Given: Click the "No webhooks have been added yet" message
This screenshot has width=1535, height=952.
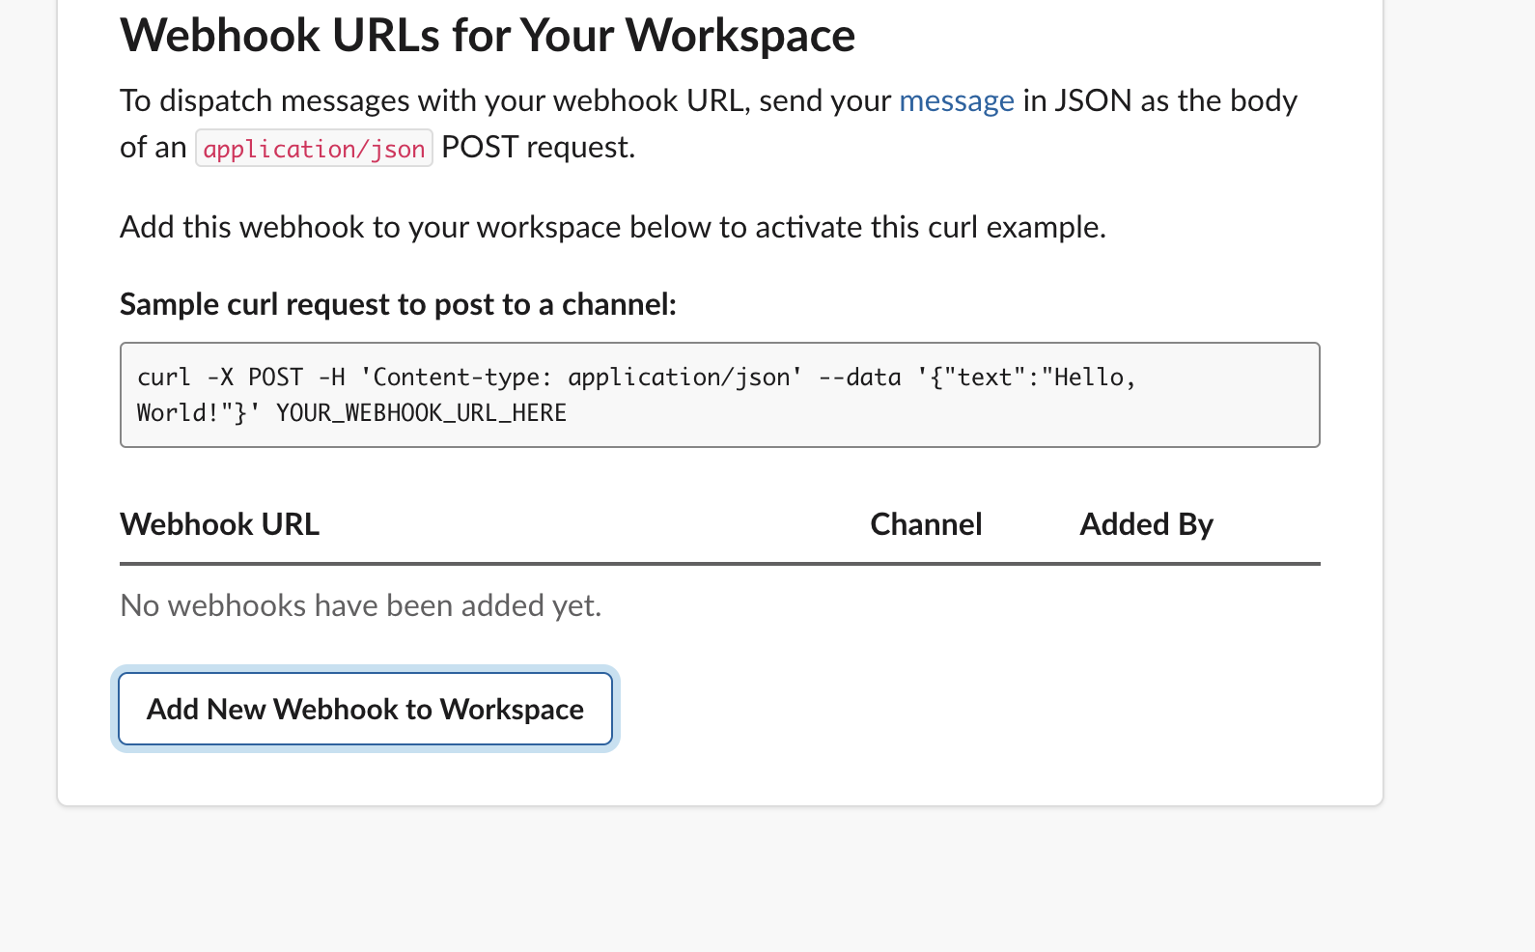Looking at the screenshot, I should pos(360,605).
